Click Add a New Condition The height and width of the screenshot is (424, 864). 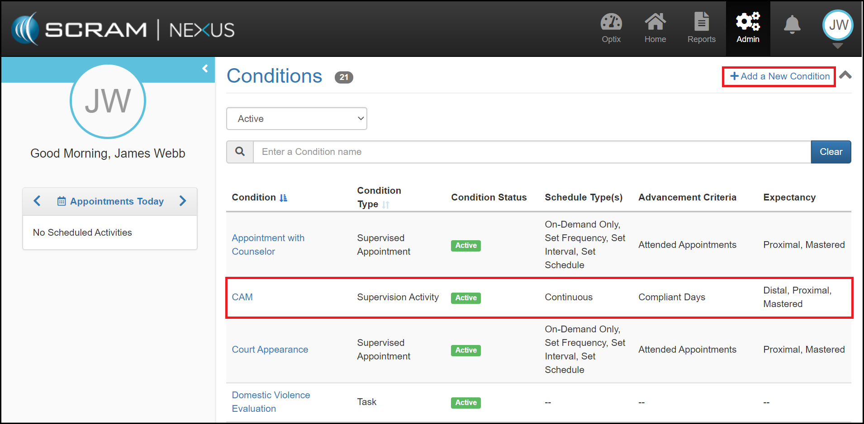tap(779, 76)
